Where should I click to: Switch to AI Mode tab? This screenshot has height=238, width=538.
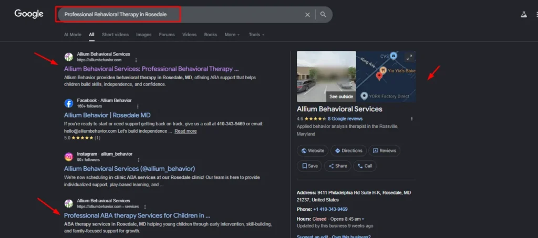73,35
